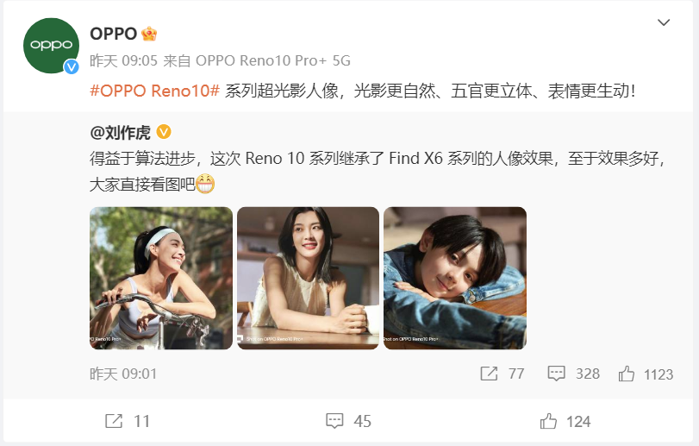Viewport: 699px width, 446px height.
Task: Open the #OPPO Reno10# hashtag
Action: 154,91
